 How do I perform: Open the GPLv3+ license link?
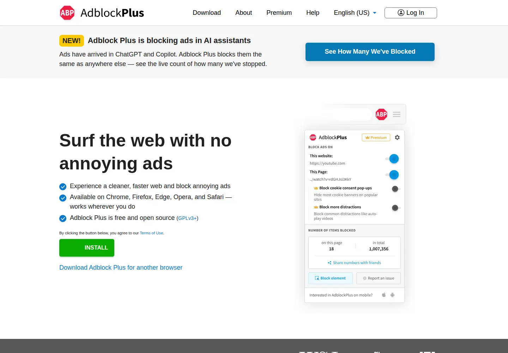point(187,218)
